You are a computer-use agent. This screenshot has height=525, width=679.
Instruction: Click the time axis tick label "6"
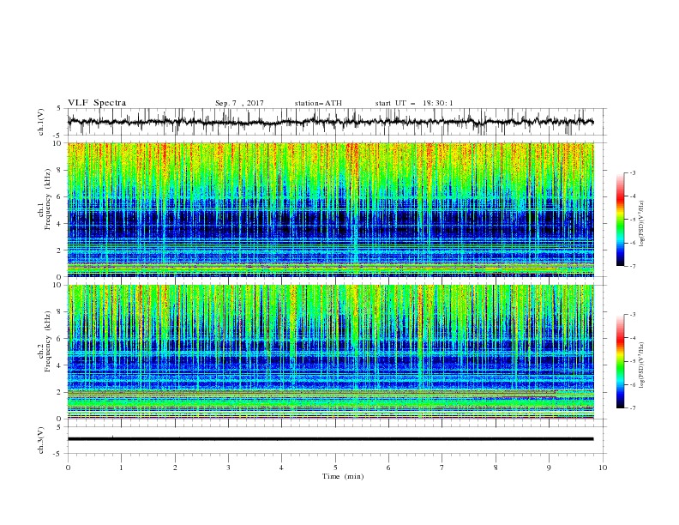click(389, 468)
